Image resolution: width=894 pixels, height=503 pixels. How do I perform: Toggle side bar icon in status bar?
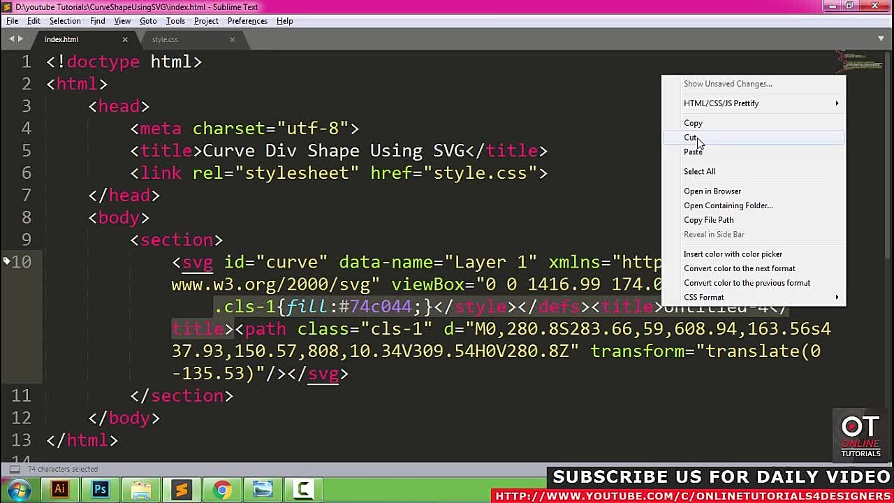pos(14,469)
